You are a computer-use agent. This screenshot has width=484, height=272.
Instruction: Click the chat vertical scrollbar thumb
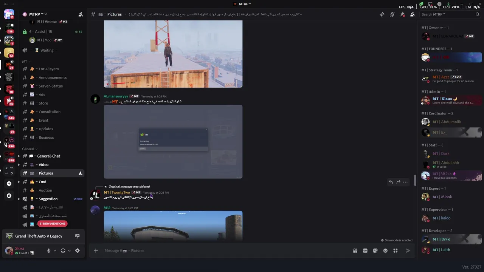[415, 180]
